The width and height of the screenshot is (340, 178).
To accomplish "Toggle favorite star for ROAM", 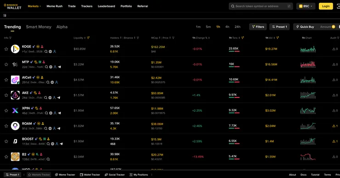I will pos(6,126).
